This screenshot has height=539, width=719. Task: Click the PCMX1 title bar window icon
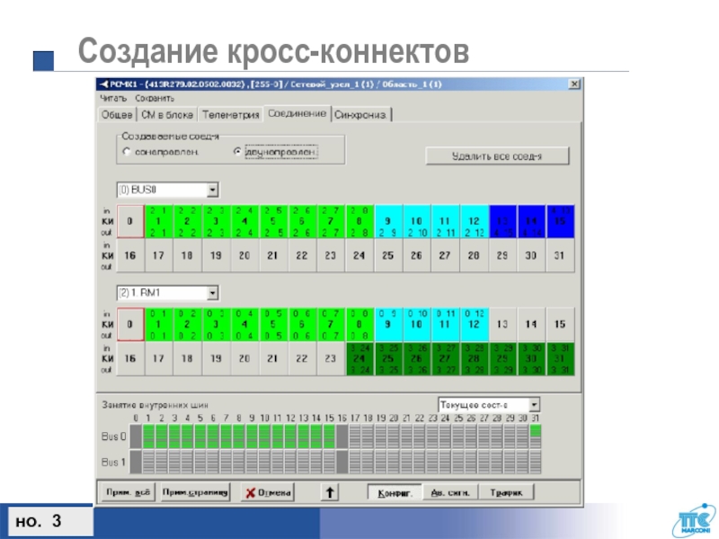click(x=104, y=84)
